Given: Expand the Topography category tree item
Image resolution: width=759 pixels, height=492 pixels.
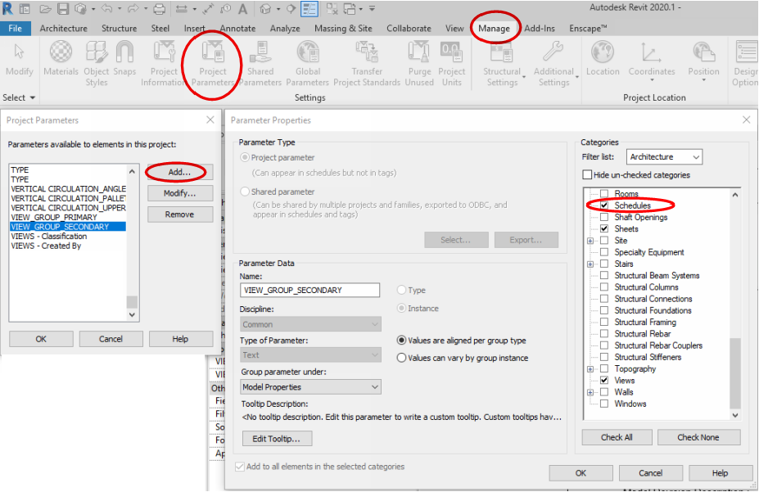Looking at the screenshot, I should point(590,368).
